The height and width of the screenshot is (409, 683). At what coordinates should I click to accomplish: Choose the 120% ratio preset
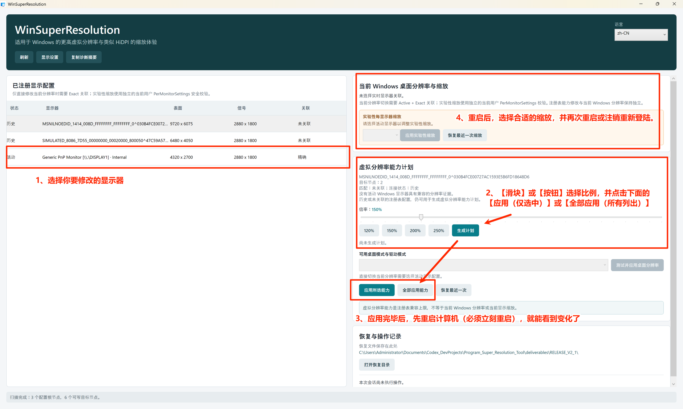[369, 230]
